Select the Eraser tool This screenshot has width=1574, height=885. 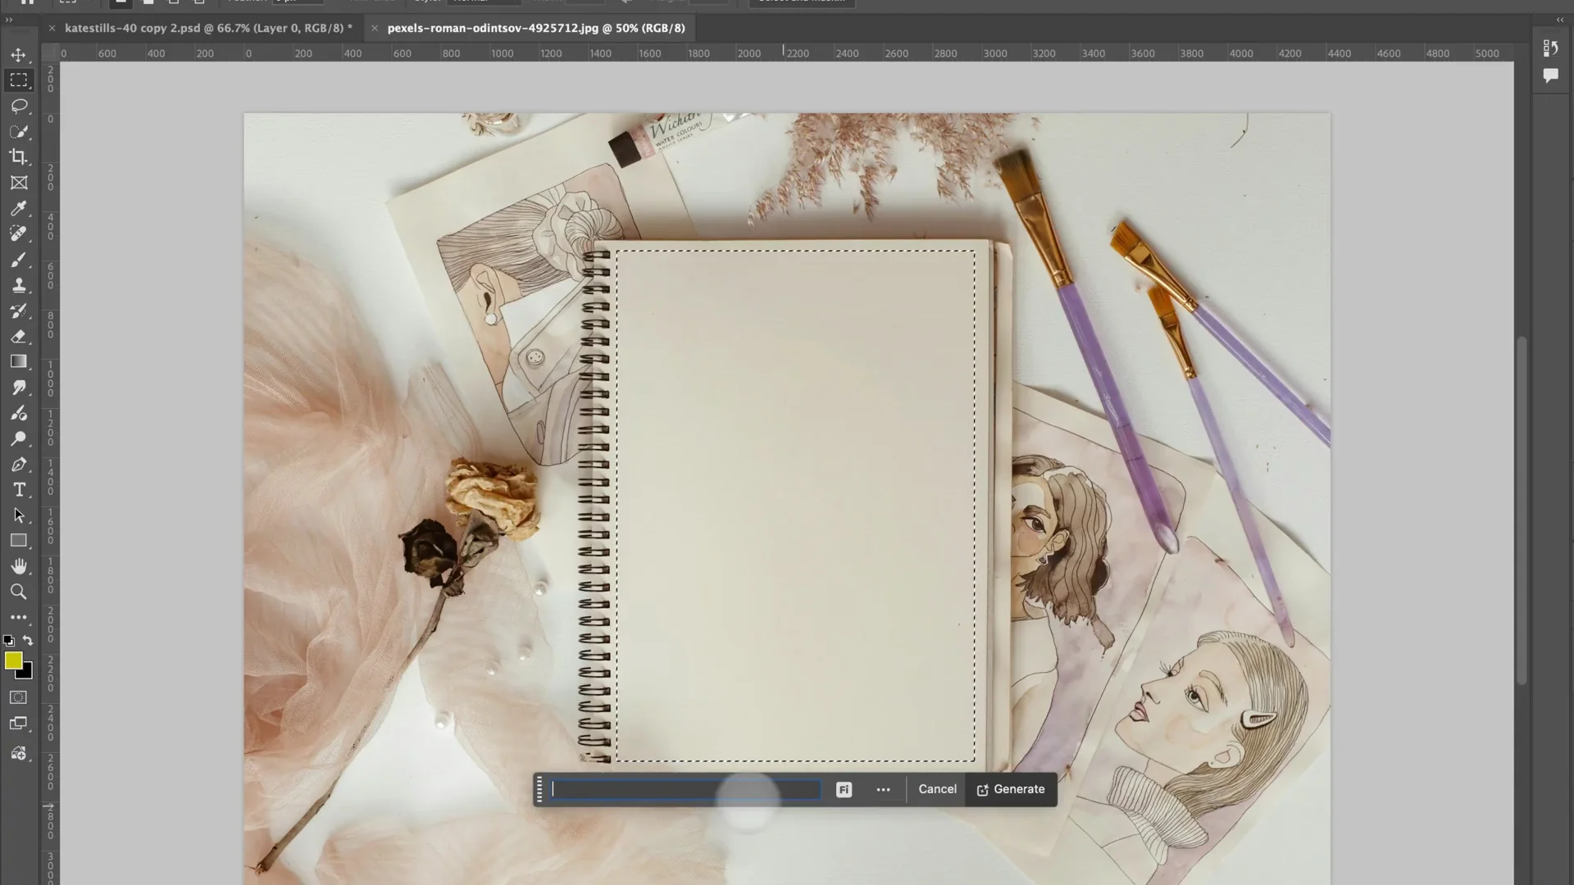19,336
